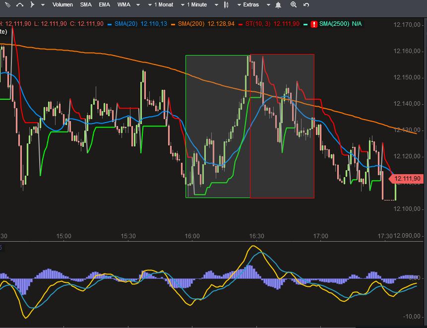
Task: Add an SMA indicator via SMA button
Action: [x=85, y=5]
